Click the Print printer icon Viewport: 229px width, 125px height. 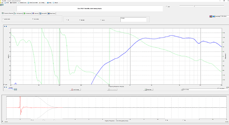click(x=5, y=3)
